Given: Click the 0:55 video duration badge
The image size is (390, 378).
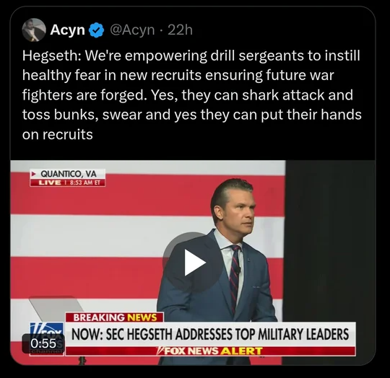Looking at the screenshot, I should click(43, 343).
